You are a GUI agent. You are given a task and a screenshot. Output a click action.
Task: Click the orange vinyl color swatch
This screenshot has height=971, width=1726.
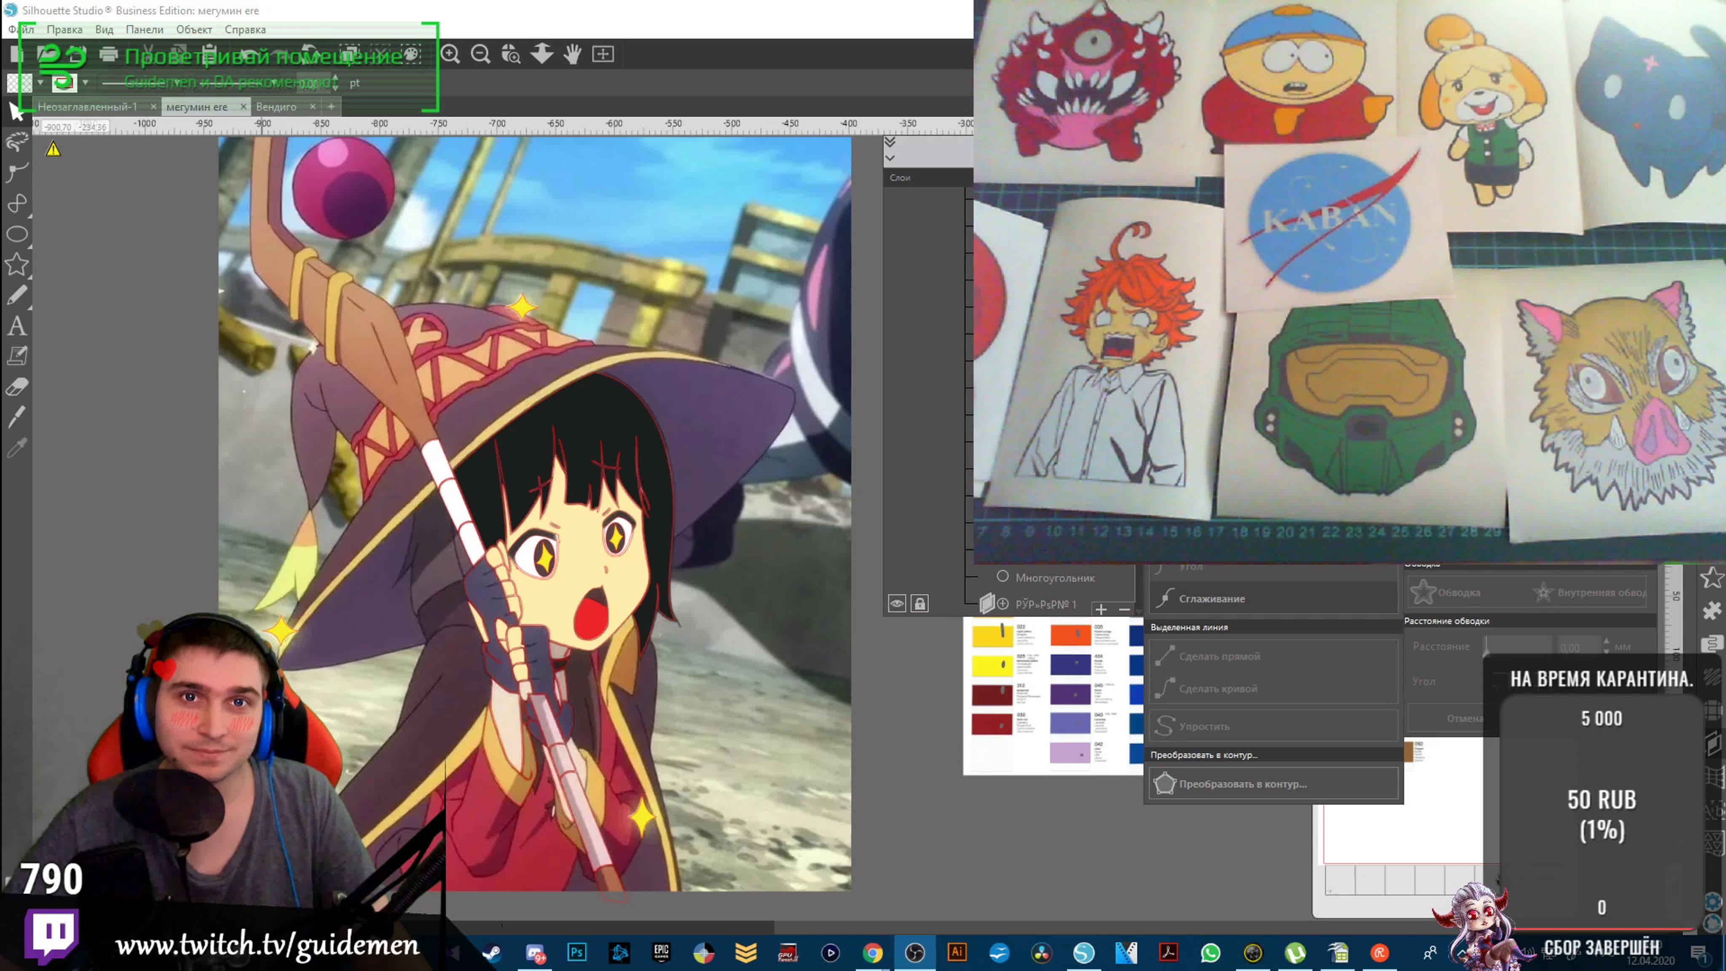(x=1070, y=635)
